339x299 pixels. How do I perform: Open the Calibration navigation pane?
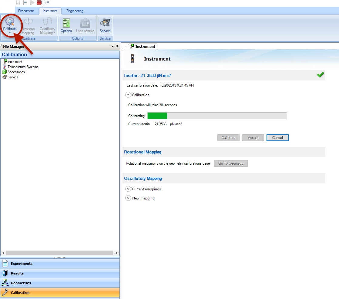point(60,293)
